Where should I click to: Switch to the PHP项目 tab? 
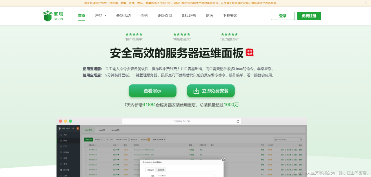coord(88,130)
